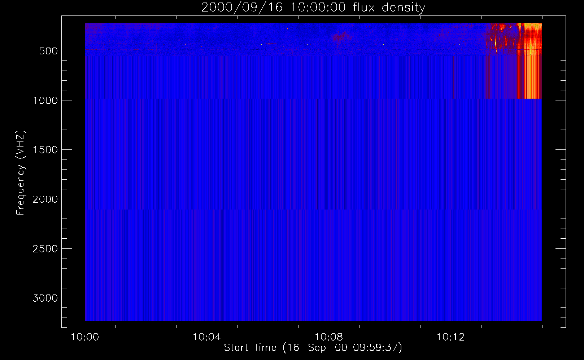Click the 1000 frequency tick label
584x360 pixels.
(45, 100)
